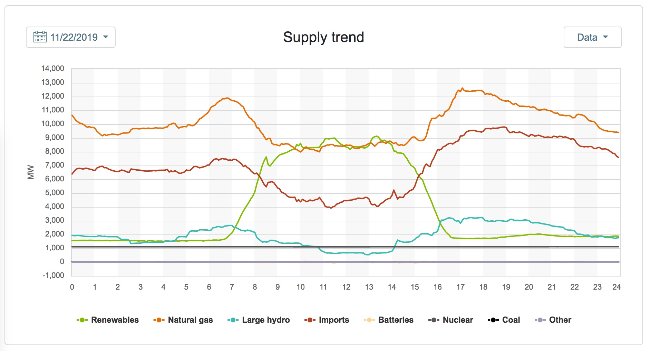Click the calendar icon beside the date
The image size is (651, 351).
(x=40, y=37)
